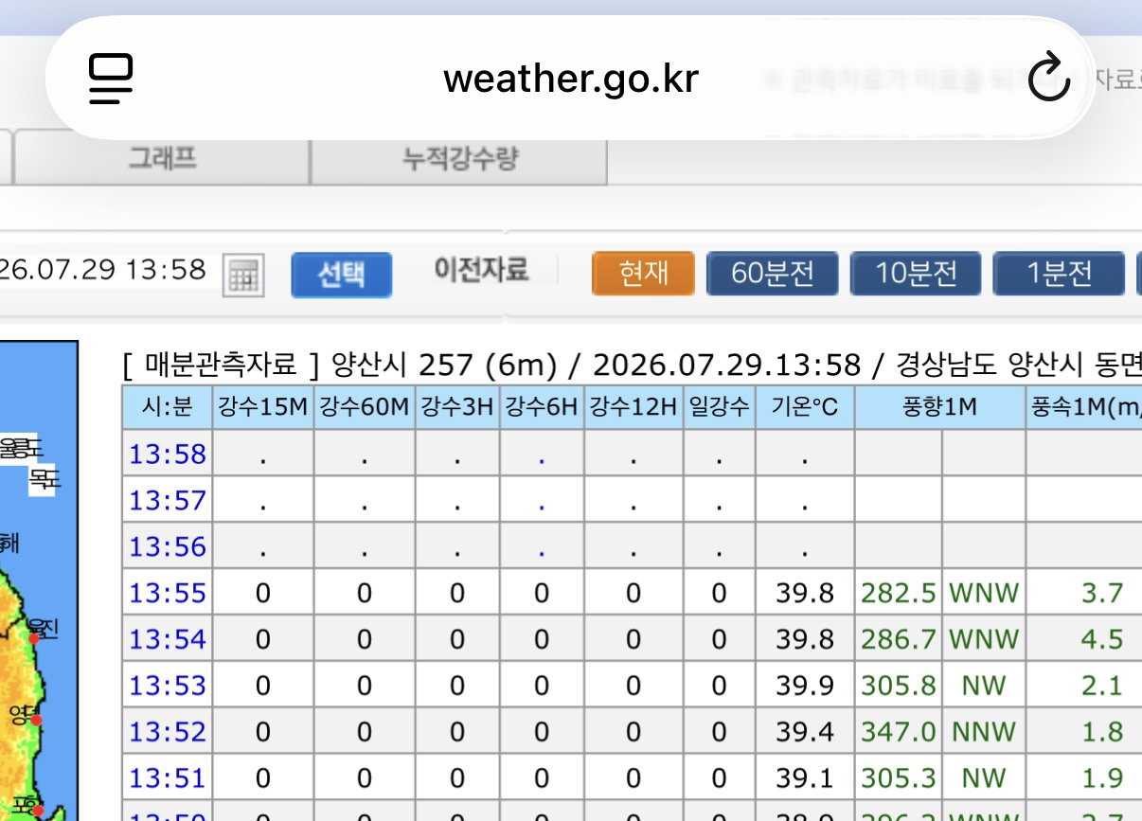The height and width of the screenshot is (821, 1142).
Task: Reload the page with the refresh icon
Action: pyautogui.click(x=1048, y=78)
